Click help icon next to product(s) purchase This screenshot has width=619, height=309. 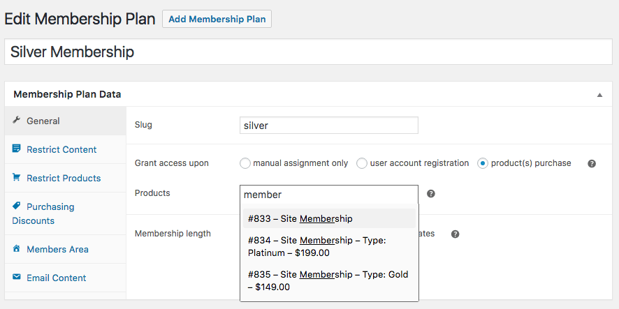pos(592,163)
